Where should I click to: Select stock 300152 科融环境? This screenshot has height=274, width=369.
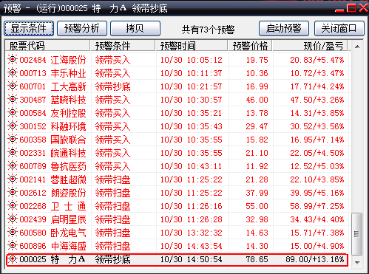(x=53, y=126)
